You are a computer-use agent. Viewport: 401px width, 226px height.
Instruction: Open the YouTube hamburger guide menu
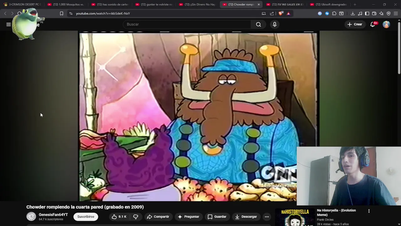pos(8,24)
